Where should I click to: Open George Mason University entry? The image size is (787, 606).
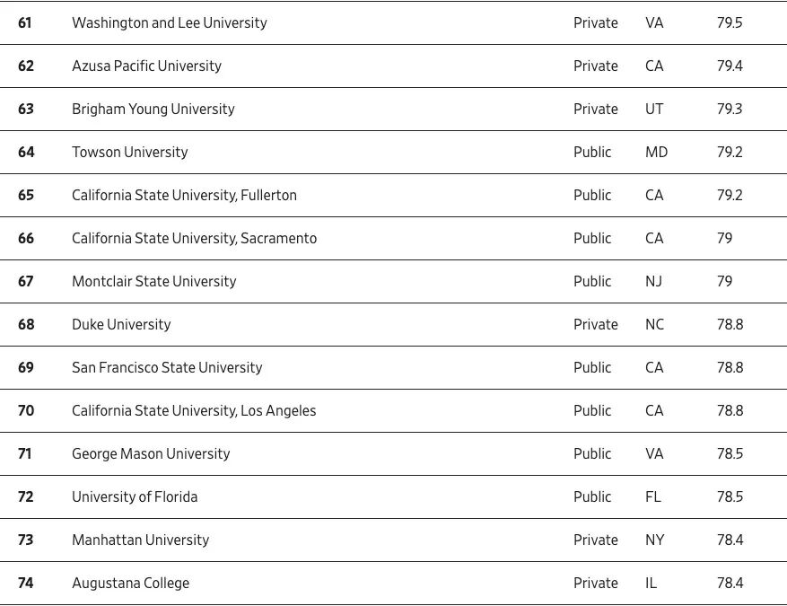point(151,454)
